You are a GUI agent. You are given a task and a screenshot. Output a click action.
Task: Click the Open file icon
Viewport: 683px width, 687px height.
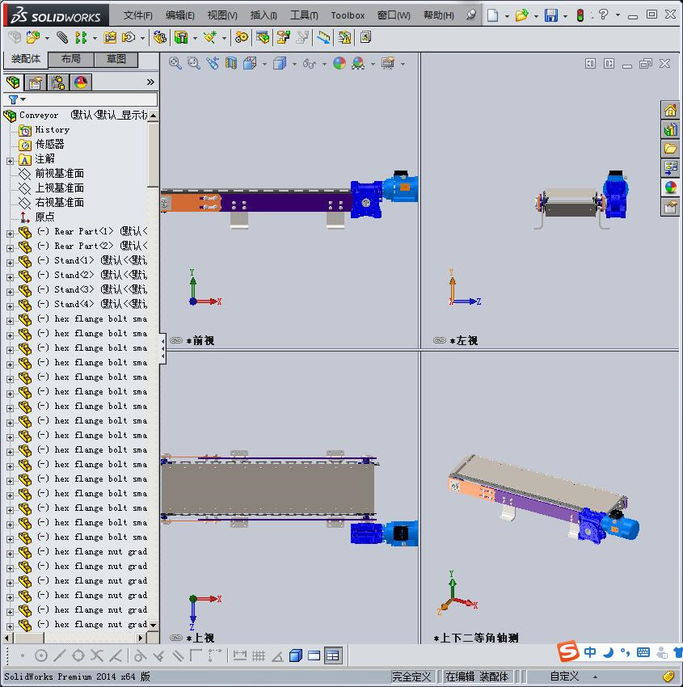tap(521, 16)
